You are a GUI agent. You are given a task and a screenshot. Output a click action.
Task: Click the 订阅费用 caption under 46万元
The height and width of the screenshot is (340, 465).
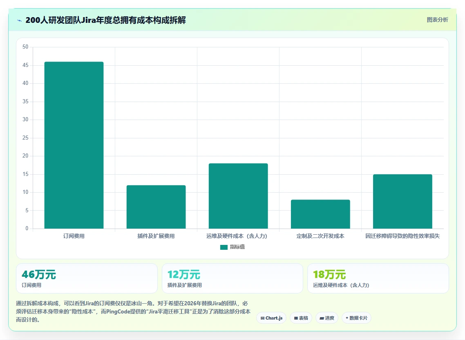coord(31,285)
